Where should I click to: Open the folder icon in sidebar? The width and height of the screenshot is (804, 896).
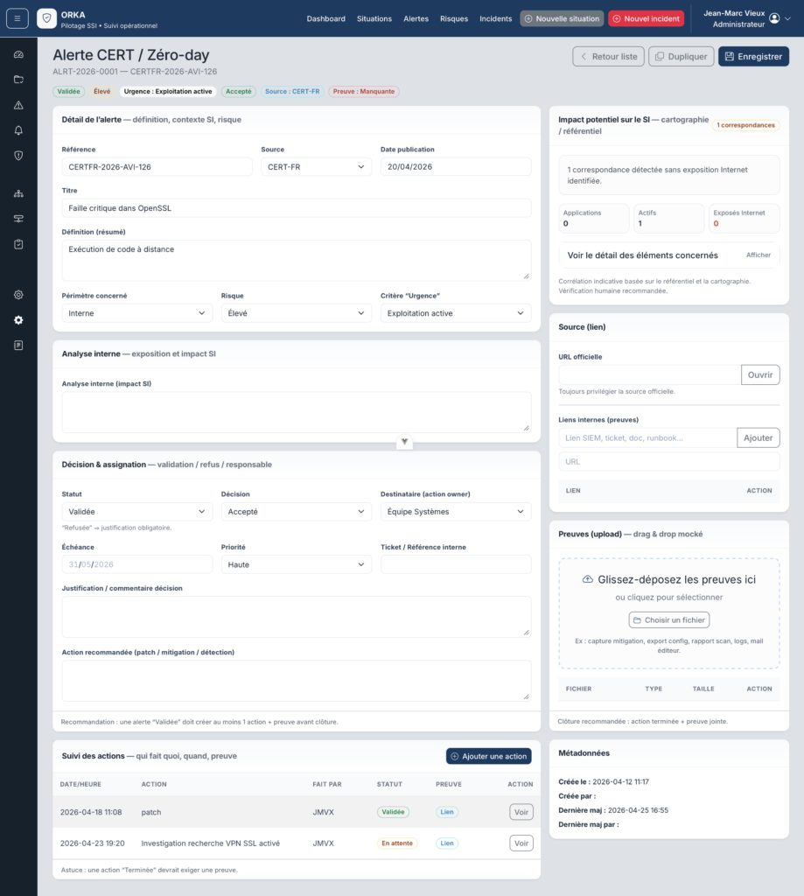(x=18, y=80)
